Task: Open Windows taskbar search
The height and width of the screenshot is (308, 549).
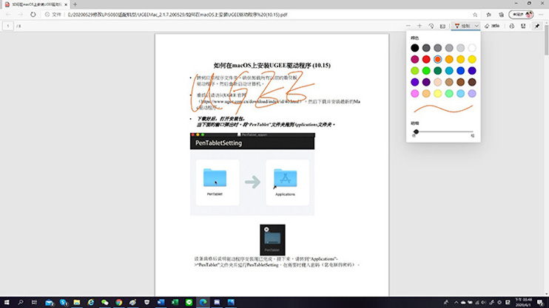Action: [x=20, y=302]
